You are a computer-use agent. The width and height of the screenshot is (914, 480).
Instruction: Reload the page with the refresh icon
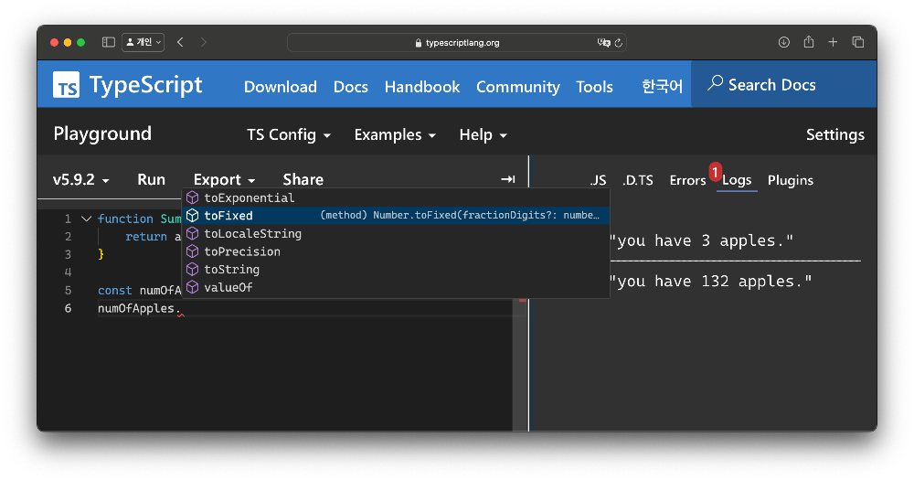[619, 43]
